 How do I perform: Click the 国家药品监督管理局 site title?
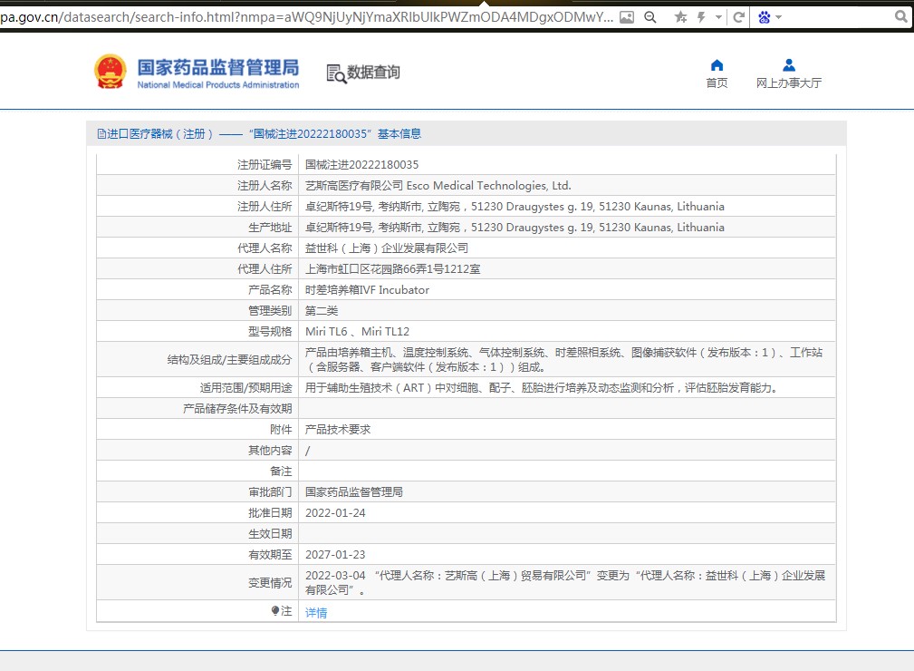click(x=218, y=68)
